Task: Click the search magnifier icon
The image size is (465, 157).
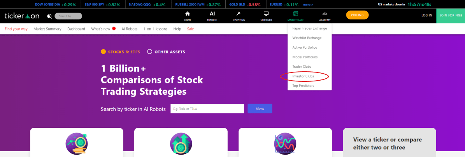Action: 50,16
